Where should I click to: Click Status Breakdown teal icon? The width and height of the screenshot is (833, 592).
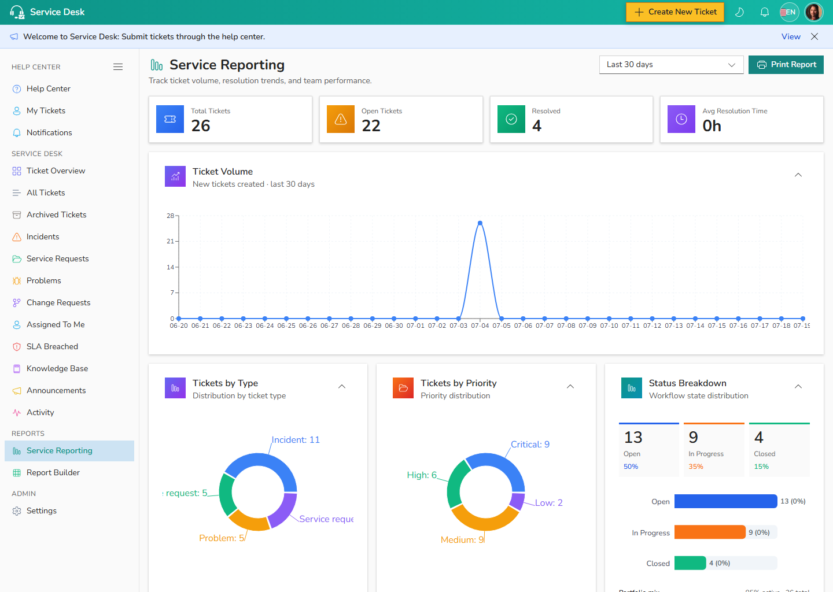pyautogui.click(x=632, y=388)
